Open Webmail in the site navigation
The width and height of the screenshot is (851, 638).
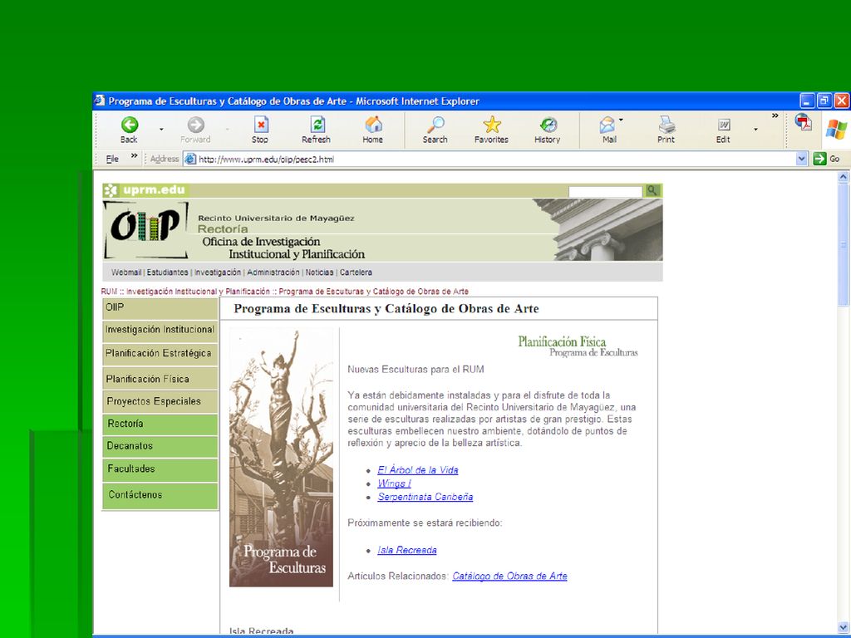(x=126, y=272)
